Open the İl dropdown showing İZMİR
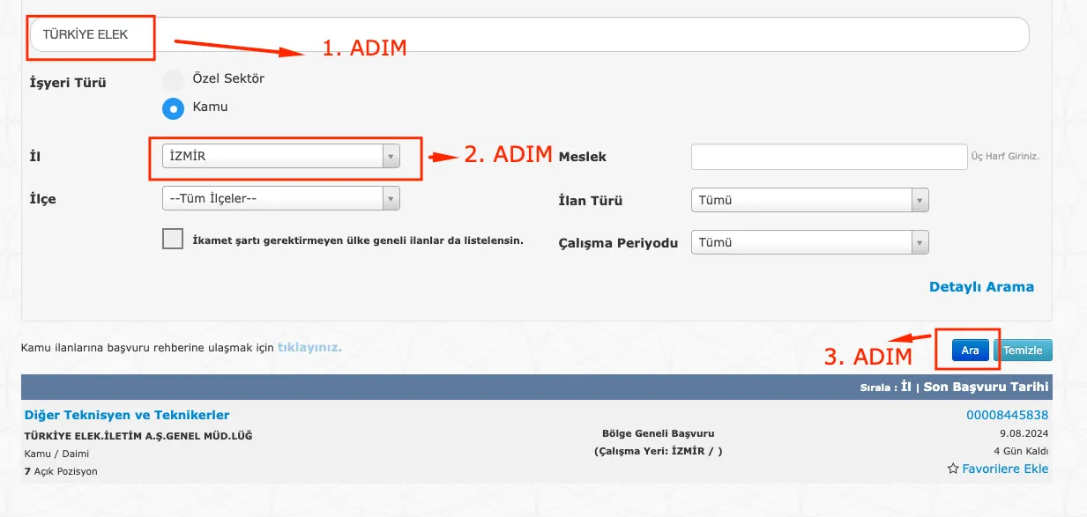Image resolution: width=1087 pixels, height=517 pixels. [281, 156]
